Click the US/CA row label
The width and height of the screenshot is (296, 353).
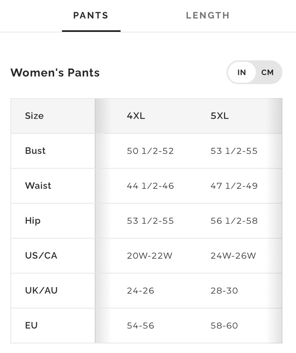[41, 256]
